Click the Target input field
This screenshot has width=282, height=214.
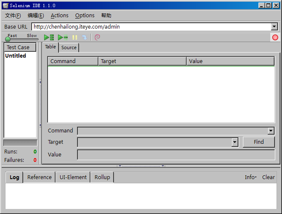(x=155, y=142)
